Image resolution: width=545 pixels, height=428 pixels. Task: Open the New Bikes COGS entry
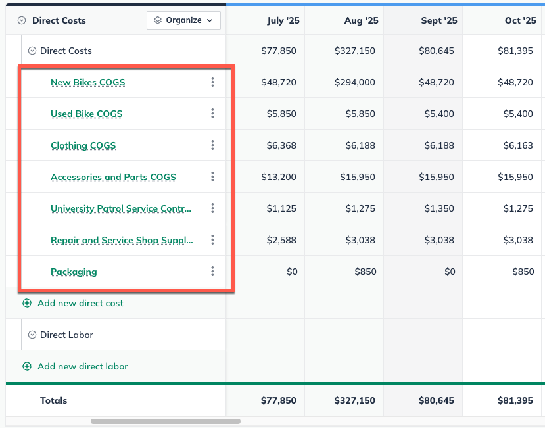click(87, 82)
